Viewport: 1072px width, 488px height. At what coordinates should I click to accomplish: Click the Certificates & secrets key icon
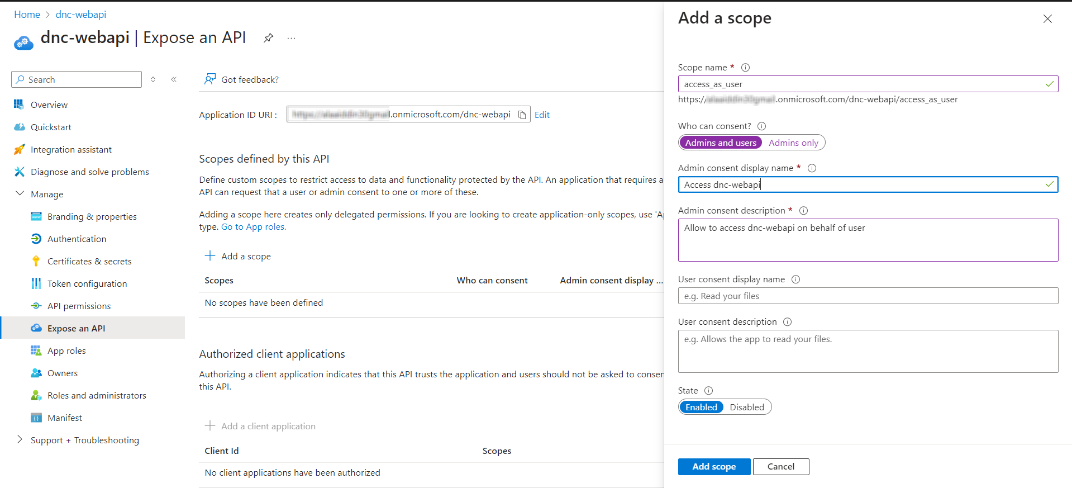(x=36, y=261)
